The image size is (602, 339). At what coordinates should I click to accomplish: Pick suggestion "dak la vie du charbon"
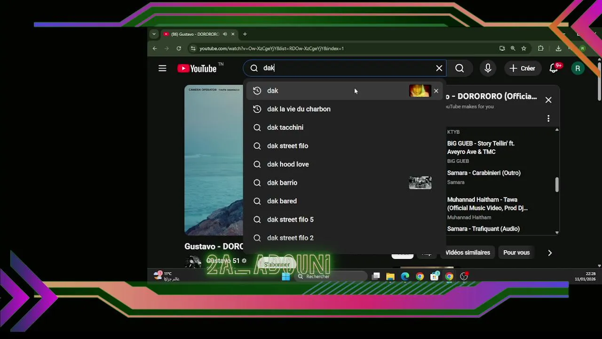click(x=344, y=109)
